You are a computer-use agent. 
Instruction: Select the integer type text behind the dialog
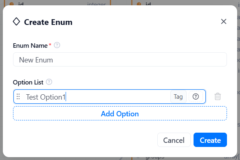[97, 4]
